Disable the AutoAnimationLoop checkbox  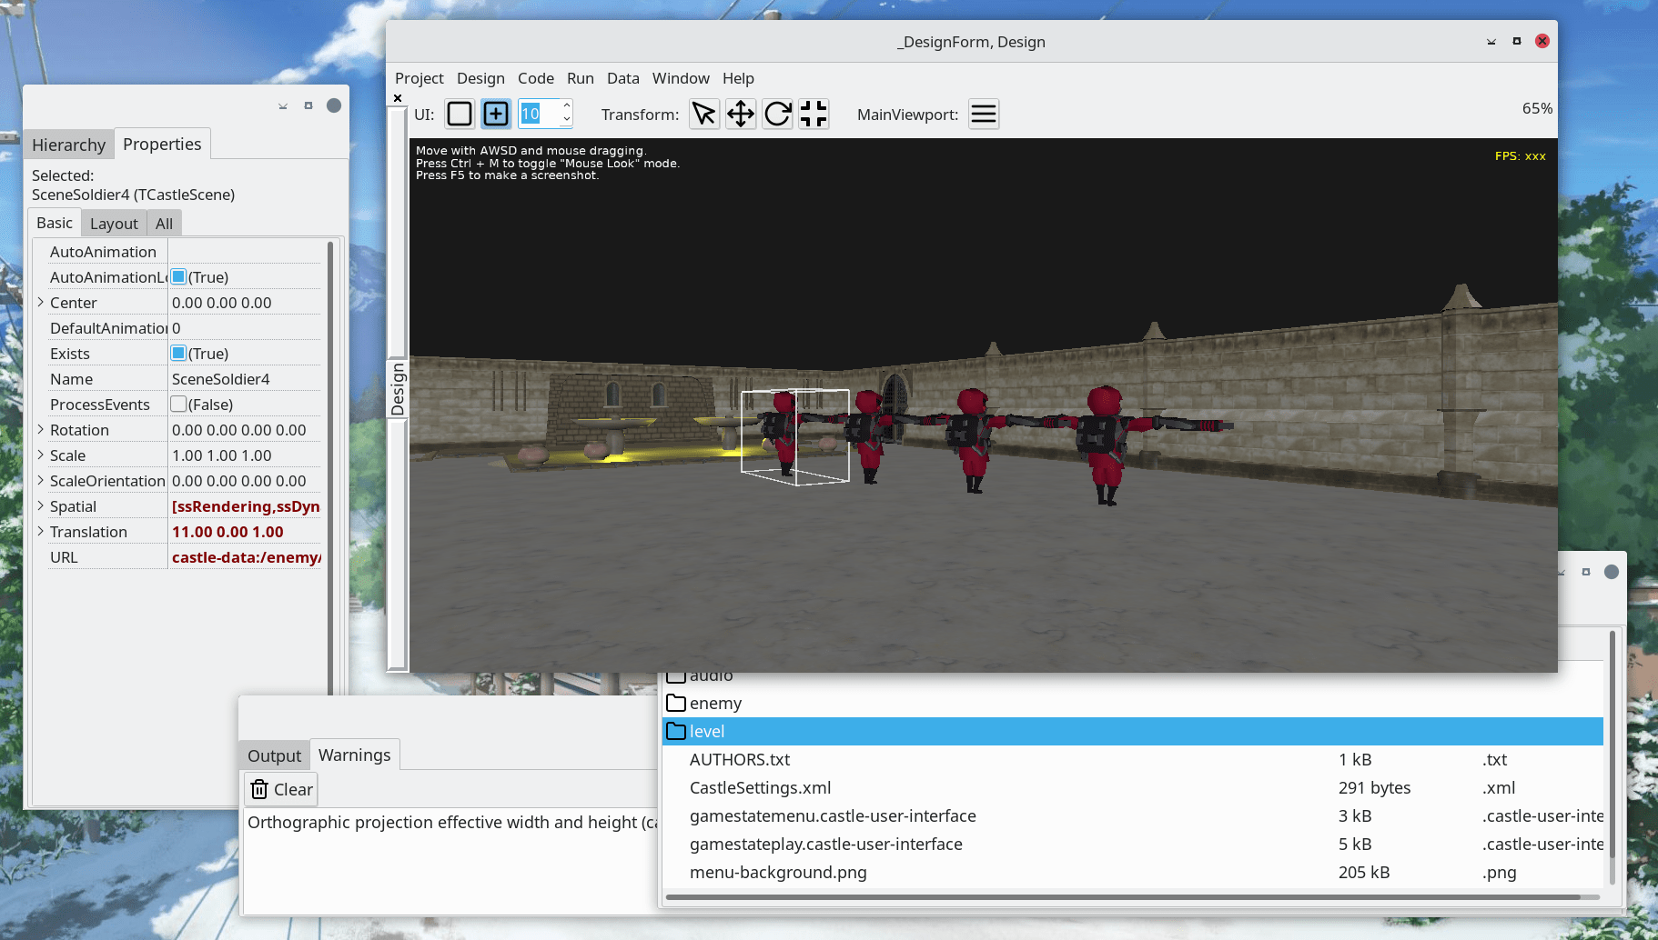[178, 276]
